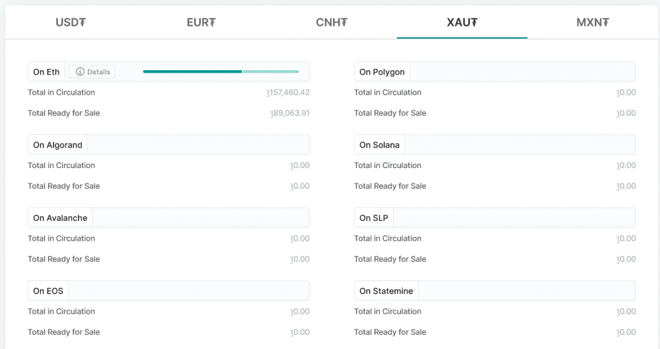660x349 pixels.
Task: Click the On Eth circulation progress bar
Action: (x=220, y=71)
